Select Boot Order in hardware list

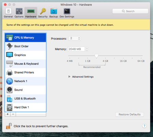tap(26, 46)
